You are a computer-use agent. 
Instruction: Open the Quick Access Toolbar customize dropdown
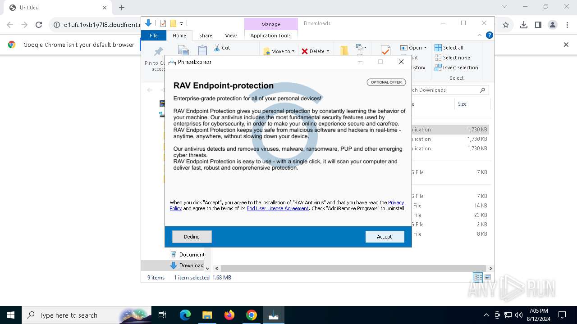tap(181, 23)
